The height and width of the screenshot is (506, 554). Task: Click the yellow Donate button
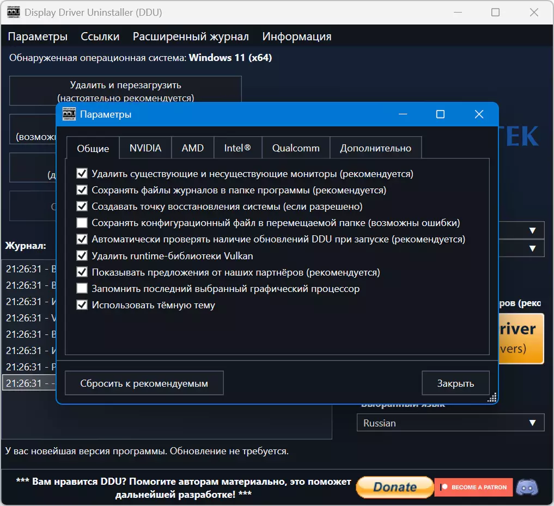click(394, 487)
